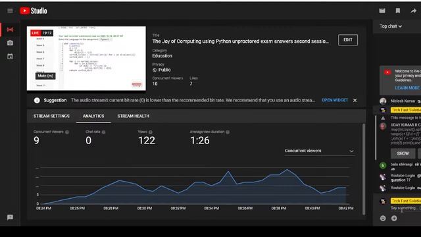Click the Say something chat input field

[406, 208]
